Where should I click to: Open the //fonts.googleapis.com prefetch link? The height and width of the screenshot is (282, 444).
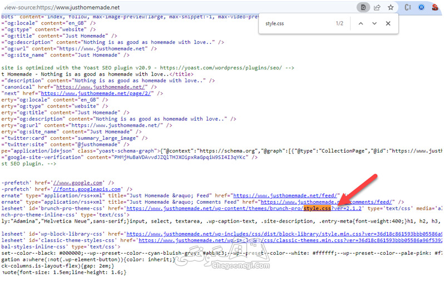[x=87, y=189]
